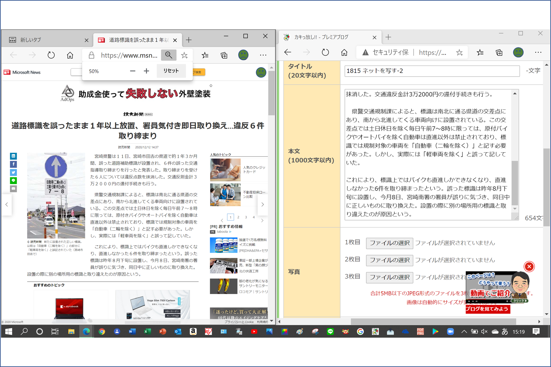551x367 pixels.
Task: Click next article arrow on right edge
Action: click(263, 205)
